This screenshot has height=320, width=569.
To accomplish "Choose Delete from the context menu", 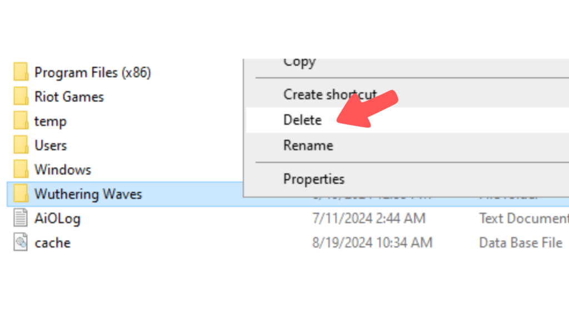I will click(302, 119).
